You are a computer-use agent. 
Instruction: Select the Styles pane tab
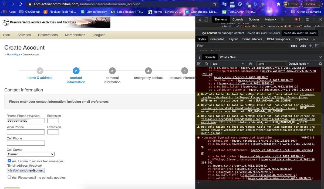coord(202,39)
